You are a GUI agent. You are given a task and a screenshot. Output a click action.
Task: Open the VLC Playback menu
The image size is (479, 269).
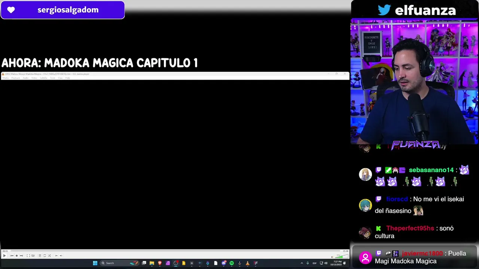pyautogui.click(x=16, y=78)
